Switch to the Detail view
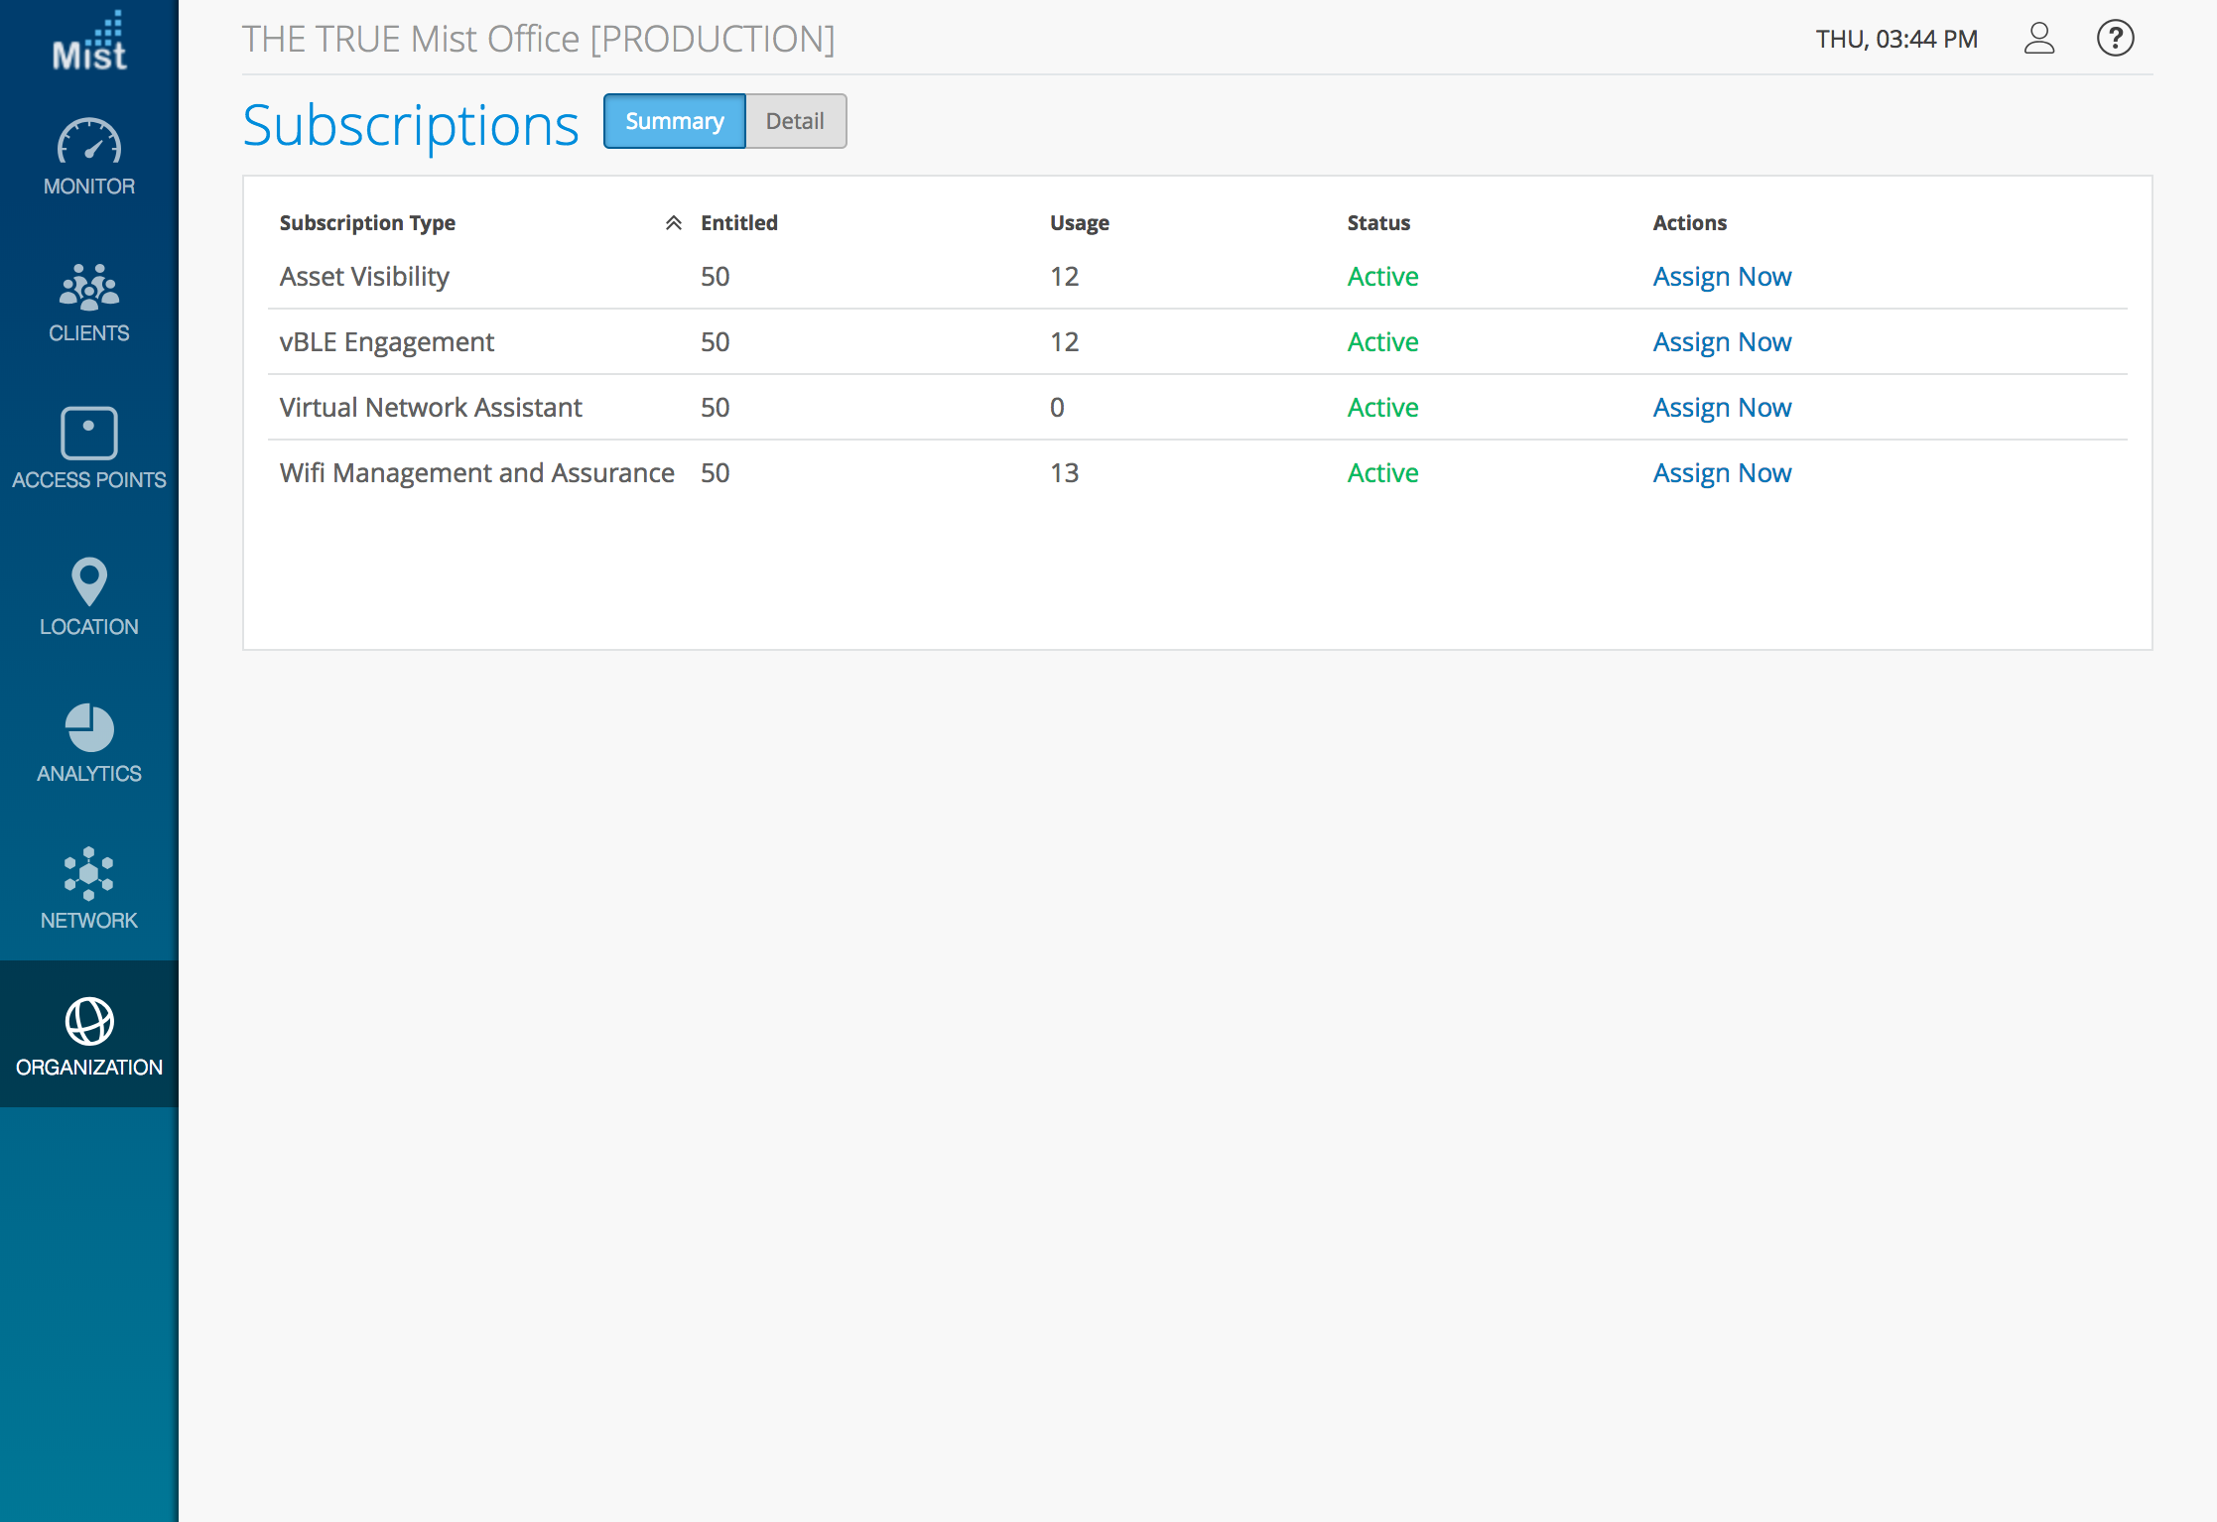Image resolution: width=2217 pixels, height=1522 pixels. 795,121
